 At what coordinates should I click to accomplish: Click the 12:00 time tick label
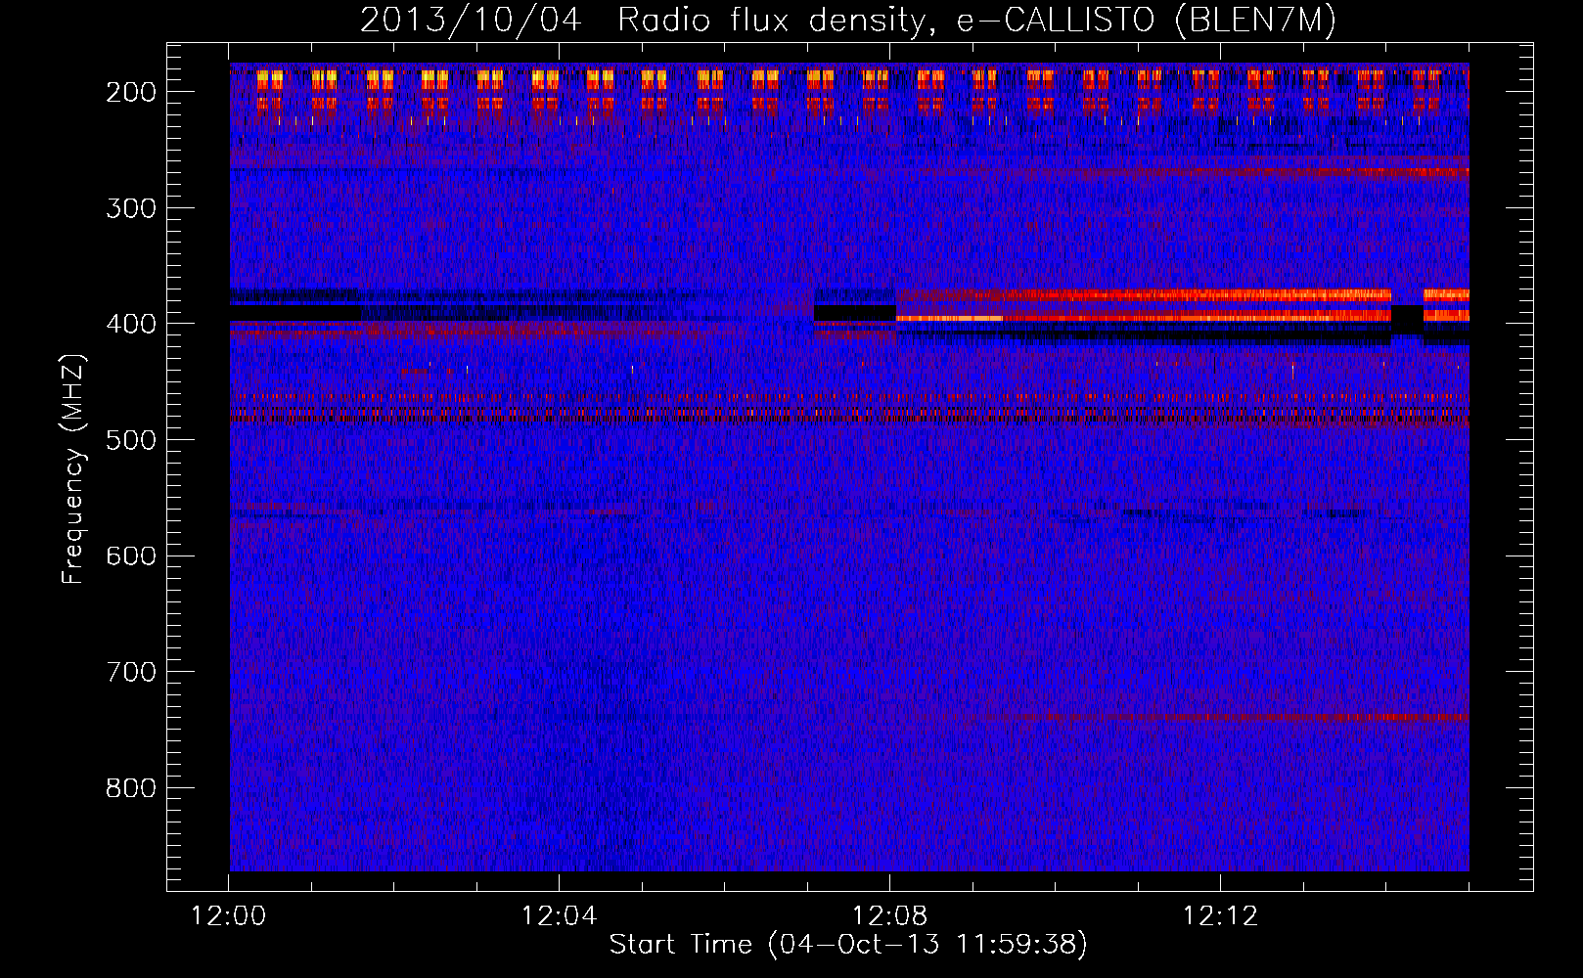(228, 915)
